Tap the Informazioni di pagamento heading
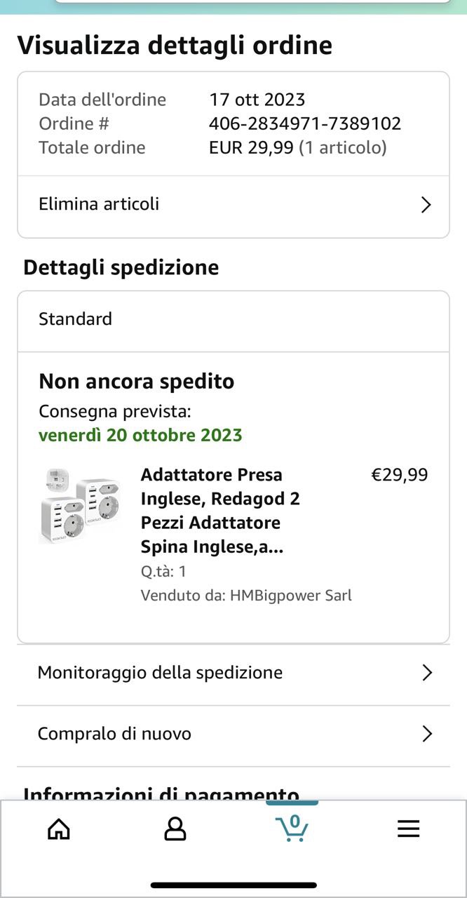 pos(161,795)
